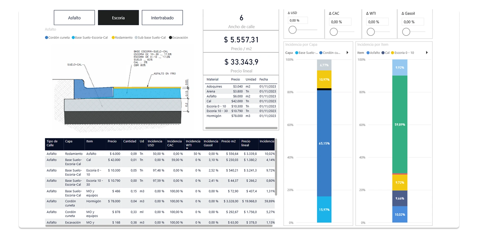Select the Asfalto street type button

[x=74, y=18]
